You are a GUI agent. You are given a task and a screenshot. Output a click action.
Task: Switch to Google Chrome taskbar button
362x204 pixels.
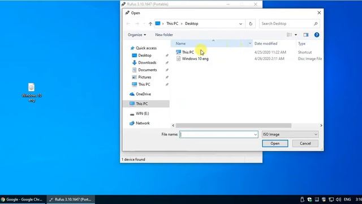click(x=23, y=199)
